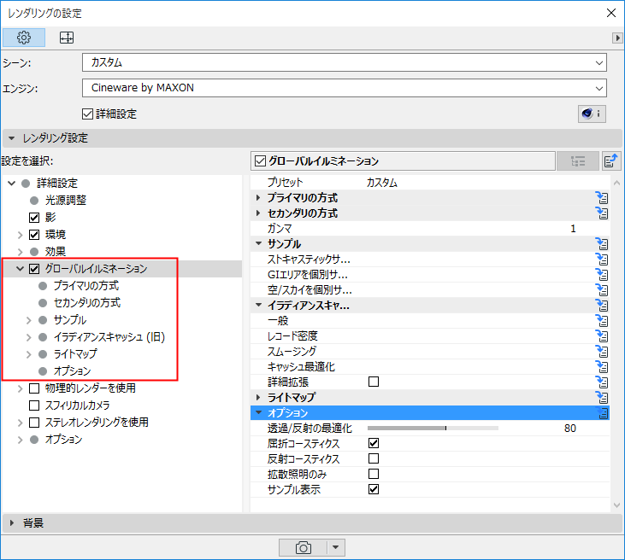Open the エンジン dropdown Cineware by MAXON
Image resolution: width=625 pixels, height=560 pixels.
click(345, 88)
